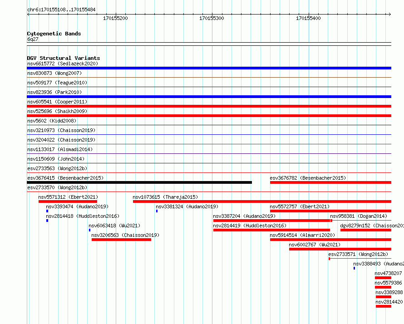Click the red nsv3206563 variant bar
Image resolution: width=404 pixels, height=324 pixels.
tap(121, 240)
